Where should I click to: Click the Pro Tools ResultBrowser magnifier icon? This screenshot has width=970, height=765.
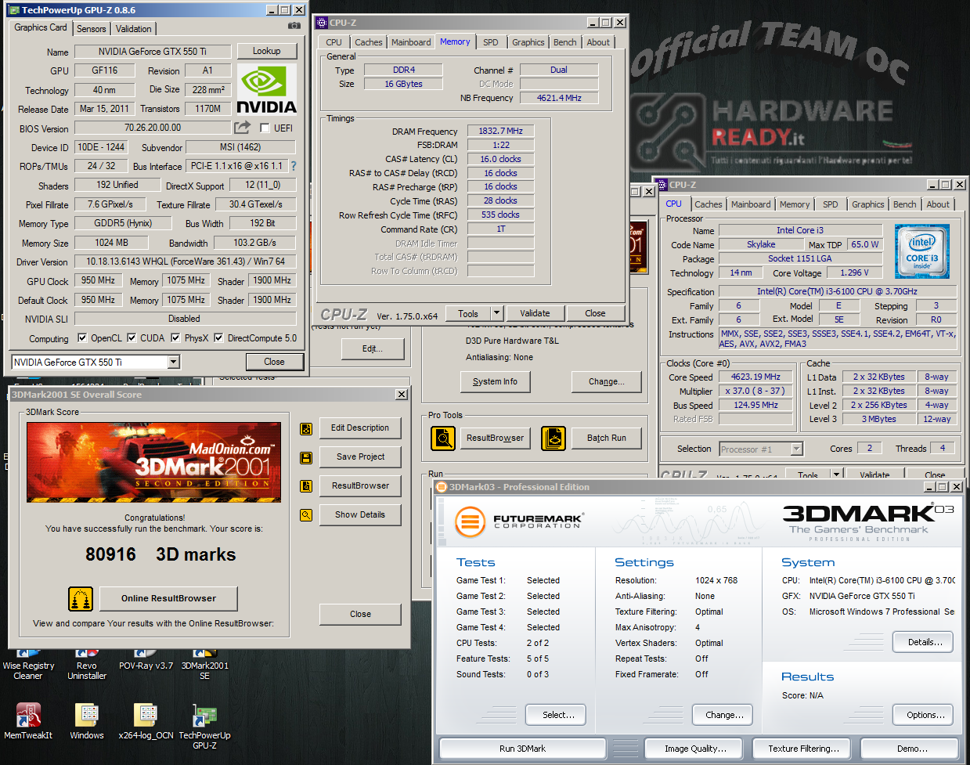(443, 438)
